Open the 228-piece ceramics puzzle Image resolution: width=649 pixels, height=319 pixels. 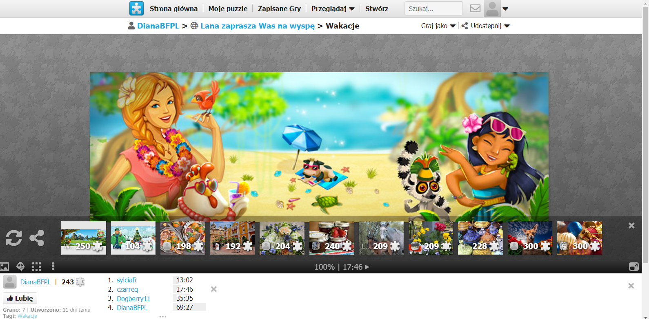coord(480,238)
